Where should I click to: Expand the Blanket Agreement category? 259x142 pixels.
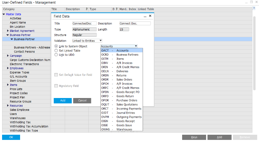point(8,31)
